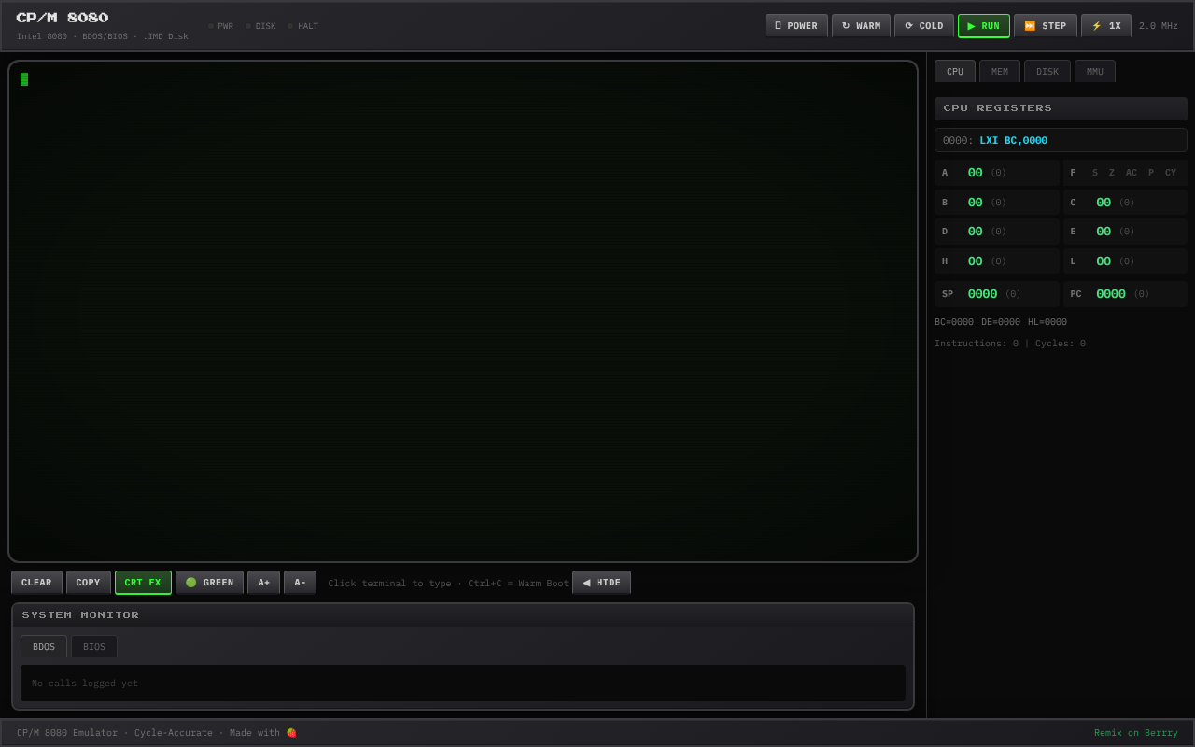
Task: Click the SP register value
Action: (x=982, y=294)
